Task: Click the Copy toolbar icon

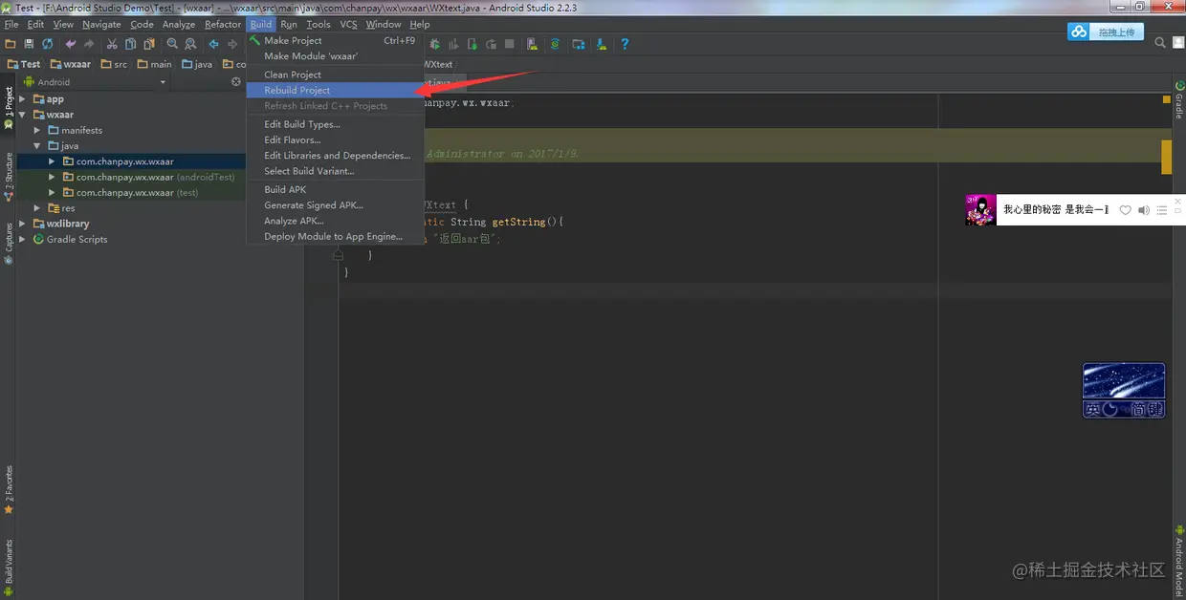Action: 130,44
